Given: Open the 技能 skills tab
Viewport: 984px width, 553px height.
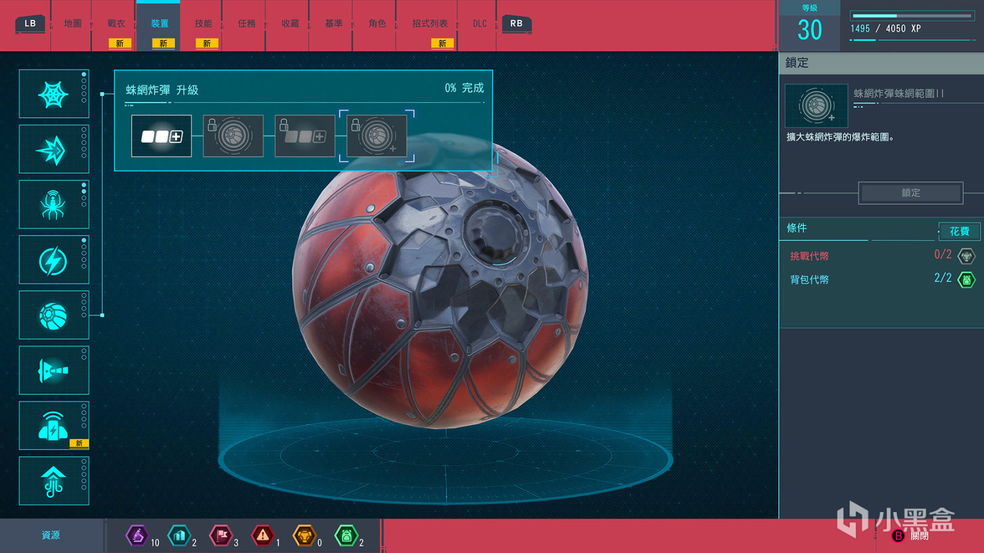Looking at the screenshot, I should 203,23.
